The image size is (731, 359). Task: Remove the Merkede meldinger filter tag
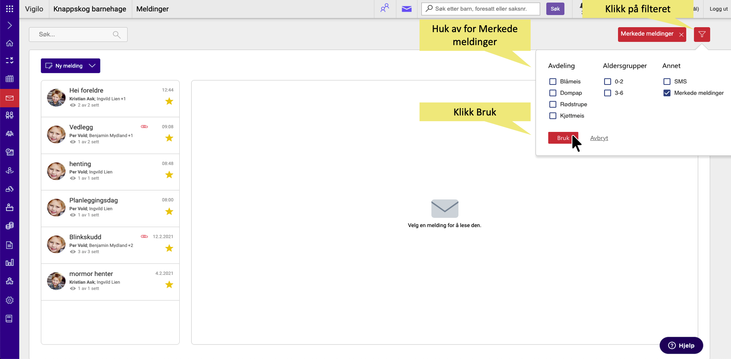click(x=681, y=34)
